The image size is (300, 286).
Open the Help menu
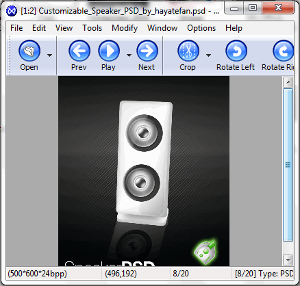coord(234,28)
